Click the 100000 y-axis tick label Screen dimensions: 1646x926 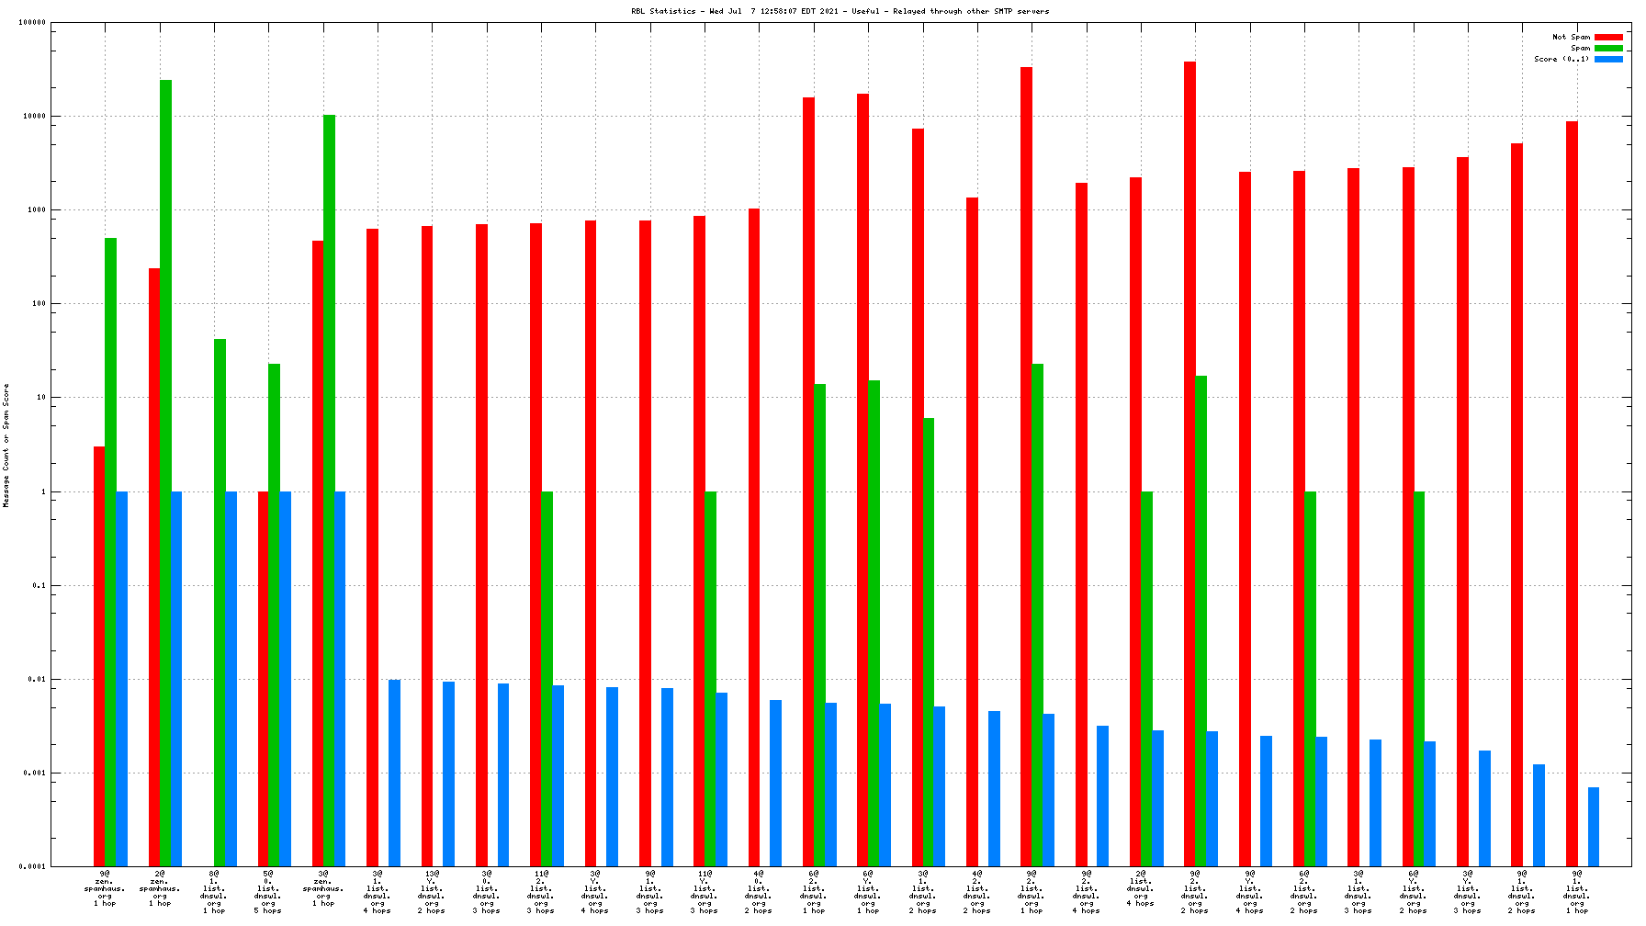click(x=32, y=23)
